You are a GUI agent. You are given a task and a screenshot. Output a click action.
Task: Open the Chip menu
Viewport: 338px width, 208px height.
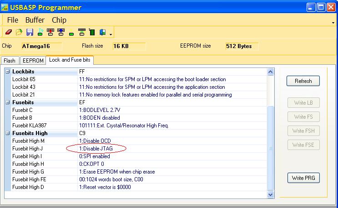(x=59, y=20)
